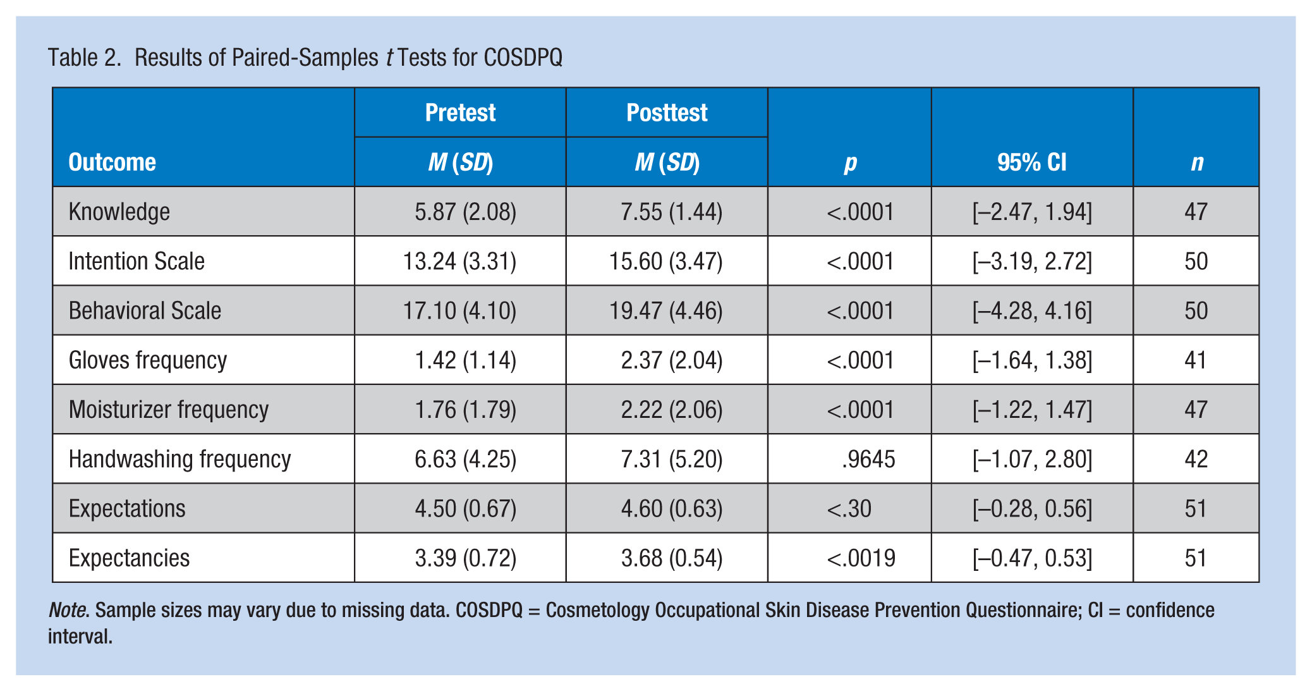The height and width of the screenshot is (691, 1312).
Task: Click the Table 2 title text
Action: [305, 58]
